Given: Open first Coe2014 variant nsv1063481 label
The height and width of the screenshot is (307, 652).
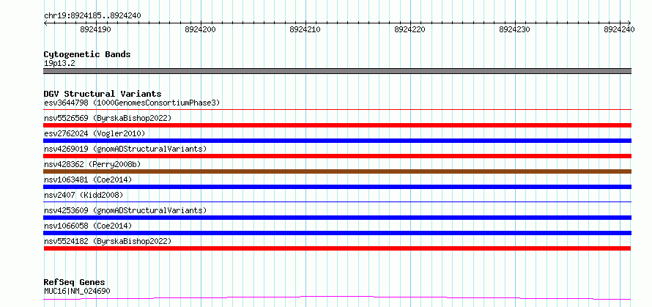Looking at the screenshot, I should pos(88,180).
